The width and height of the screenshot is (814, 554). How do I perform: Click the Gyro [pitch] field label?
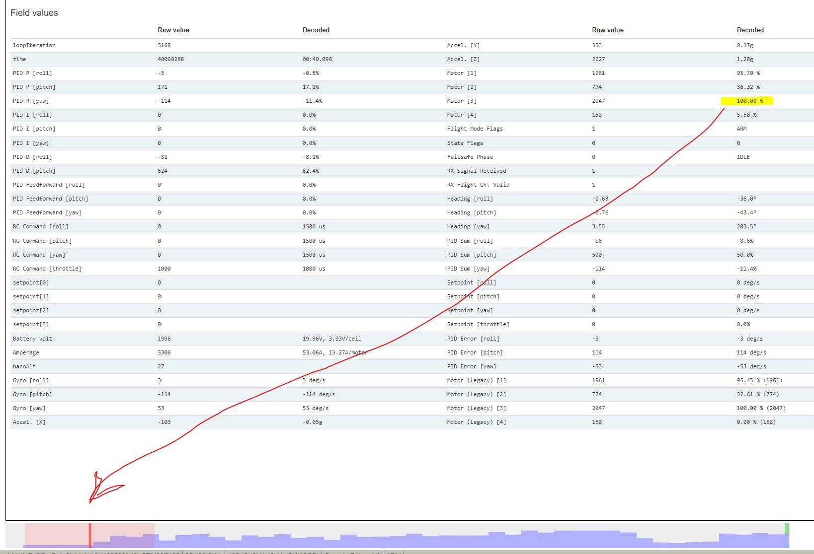(32, 394)
